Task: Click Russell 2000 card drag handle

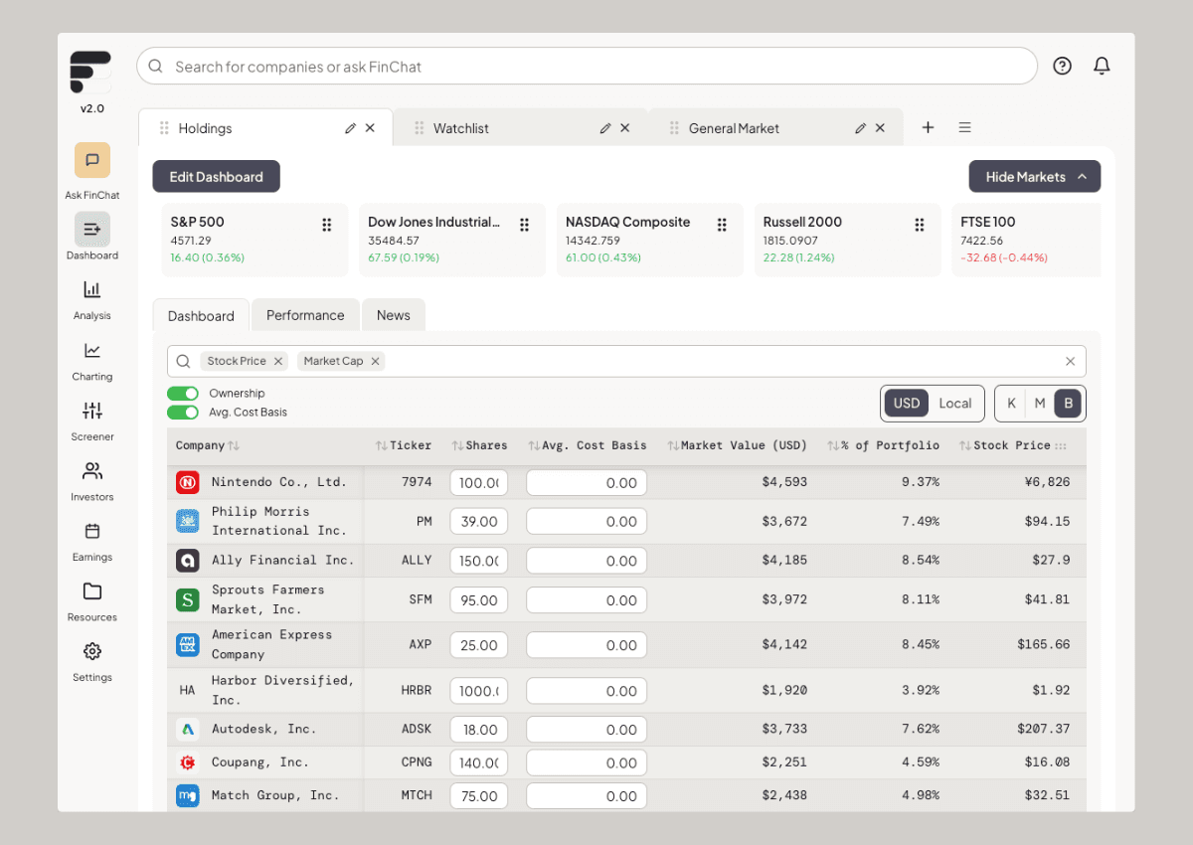Action: click(x=920, y=226)
